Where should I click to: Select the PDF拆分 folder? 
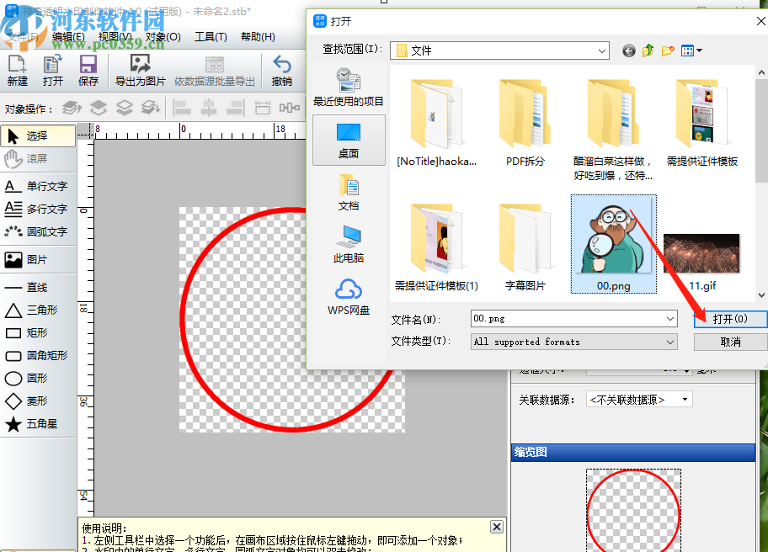coord(525,123)
